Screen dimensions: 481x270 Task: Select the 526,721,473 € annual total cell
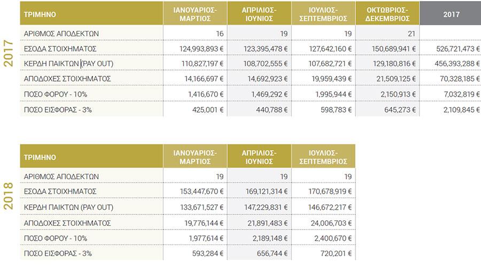(450, 49)
